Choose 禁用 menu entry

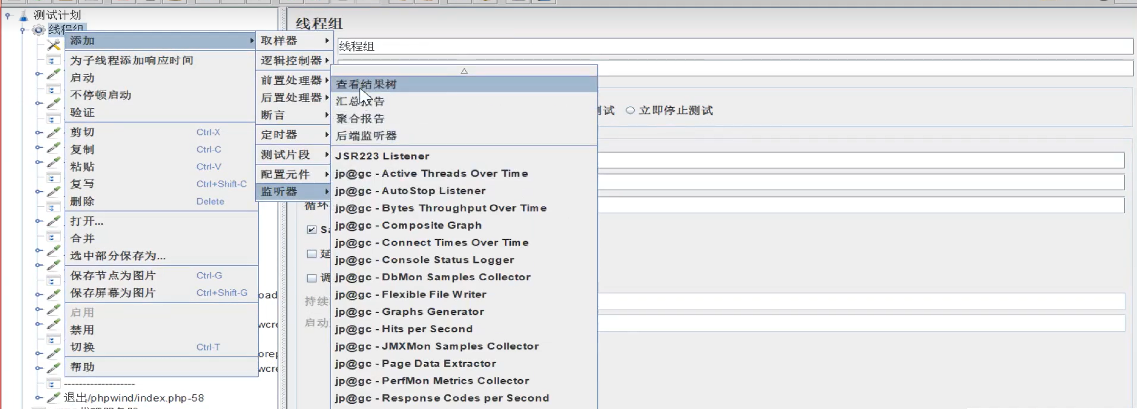tap(161, 330)
